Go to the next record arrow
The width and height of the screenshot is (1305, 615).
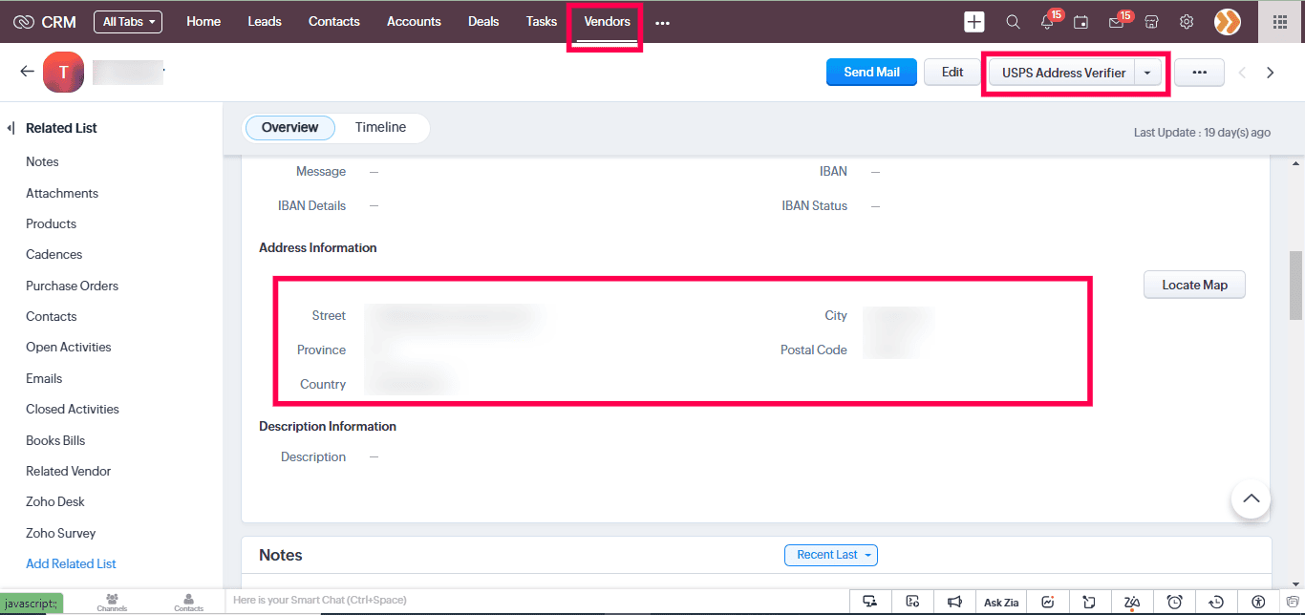click(x=1270, y=73)
